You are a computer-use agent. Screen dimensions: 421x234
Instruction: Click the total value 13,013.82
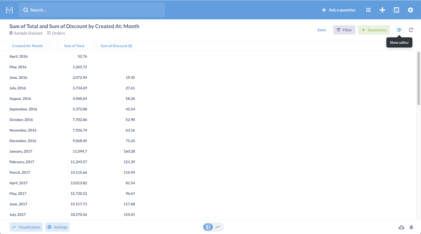pos(79,183)
